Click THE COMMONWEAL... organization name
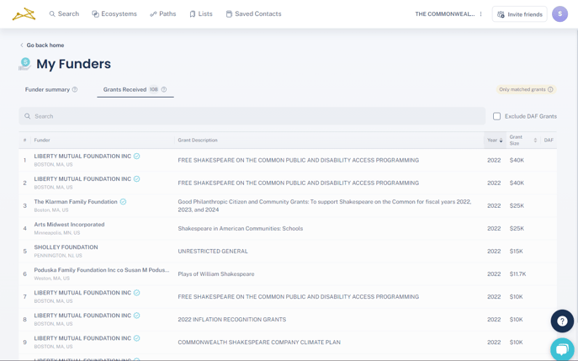Image resolution: width=578 pixels, height=361 pixels. click(x=445, y=14)
